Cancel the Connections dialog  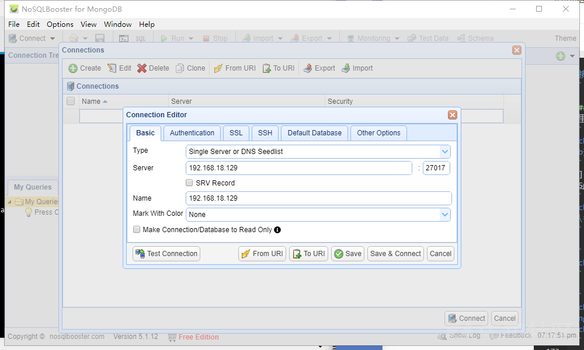click(505, 318)
